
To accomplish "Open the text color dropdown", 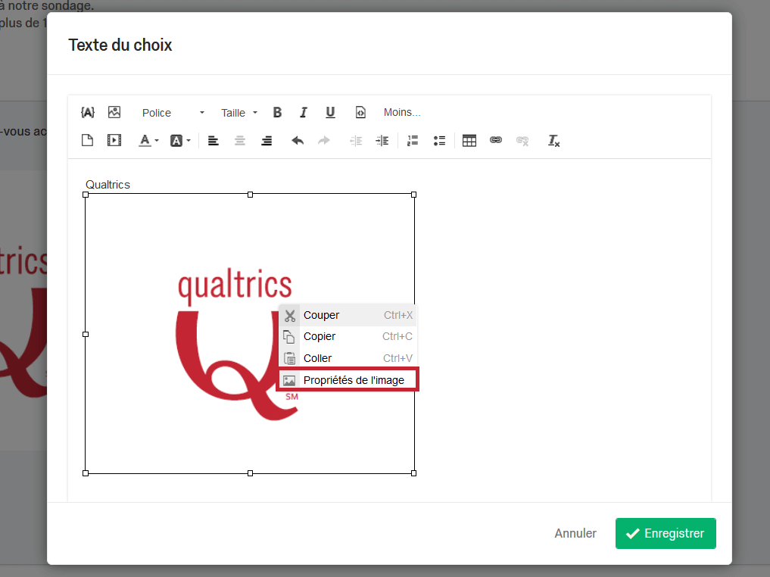I will [x=149, y=141].
